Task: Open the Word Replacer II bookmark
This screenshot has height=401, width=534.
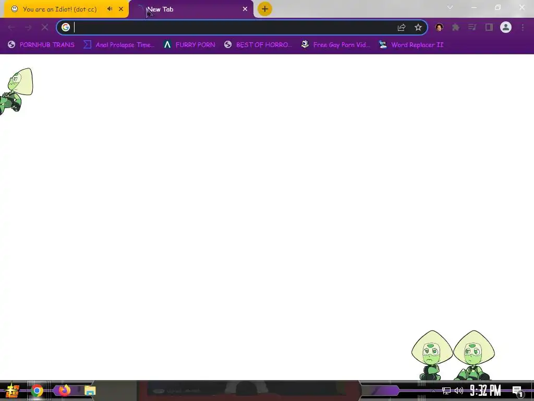Action: [x=411, y=45]
